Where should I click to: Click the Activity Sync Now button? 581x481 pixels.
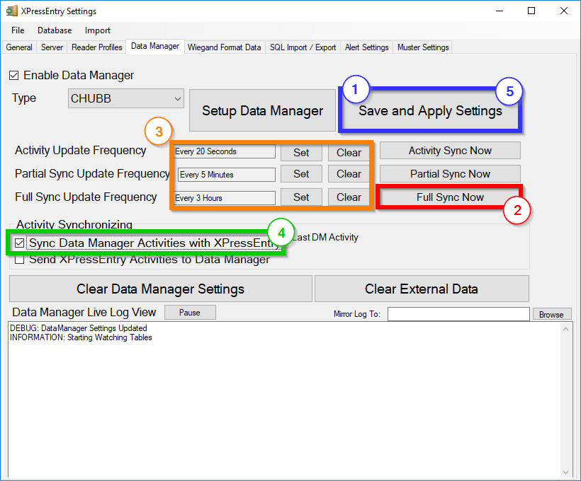(450, 151)
